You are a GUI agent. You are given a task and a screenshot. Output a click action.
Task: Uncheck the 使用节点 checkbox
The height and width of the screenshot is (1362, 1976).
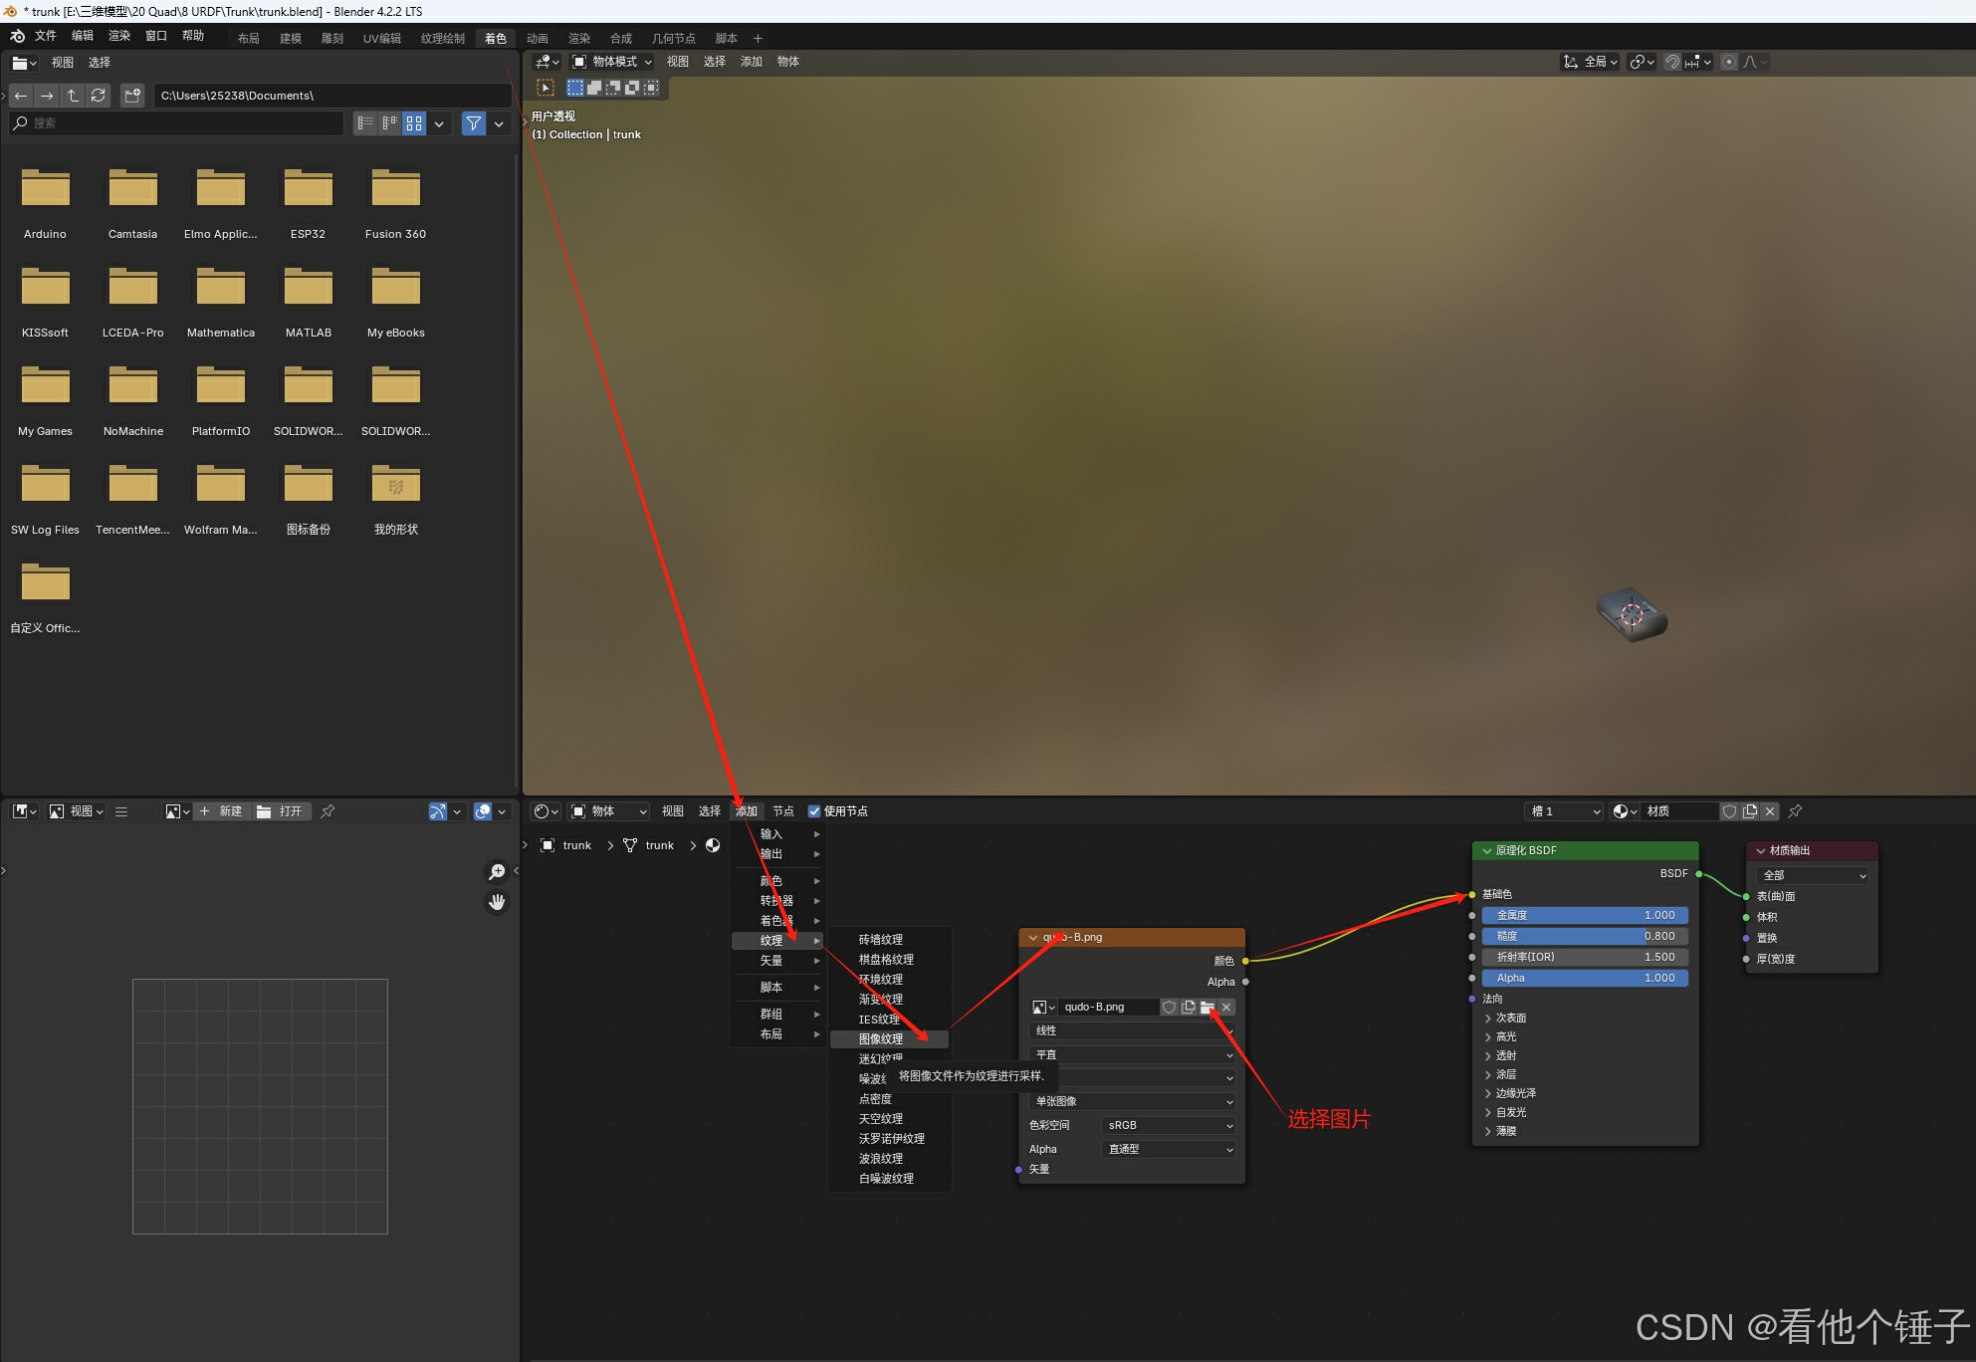pos(814,811)
